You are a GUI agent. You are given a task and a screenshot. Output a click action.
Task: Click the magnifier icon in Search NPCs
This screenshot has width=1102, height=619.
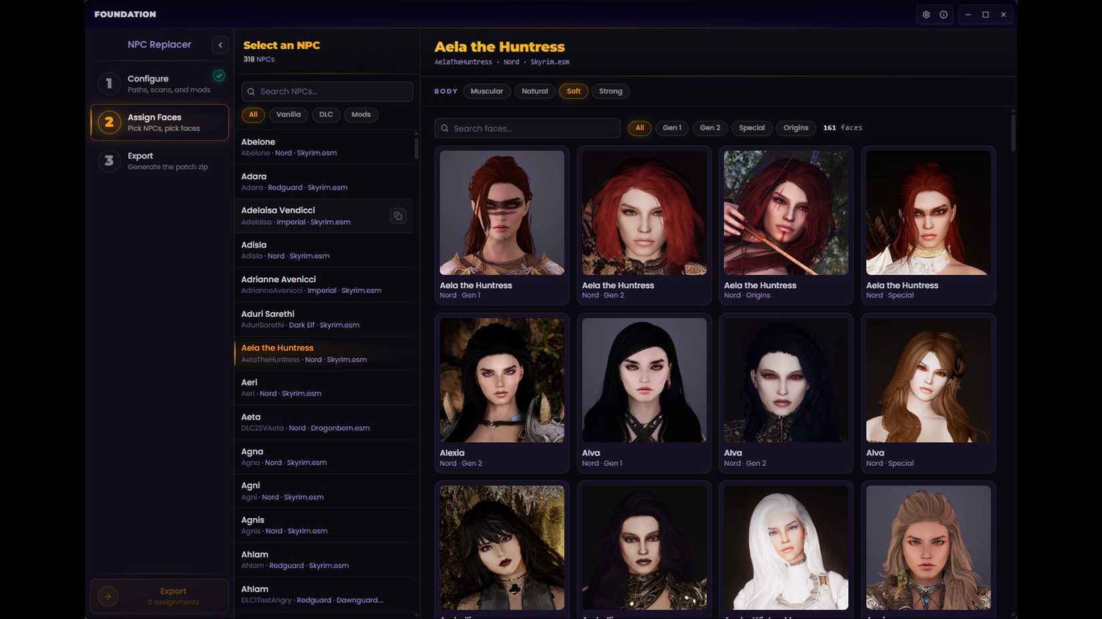pyautogui.click(x=251, y=91)
